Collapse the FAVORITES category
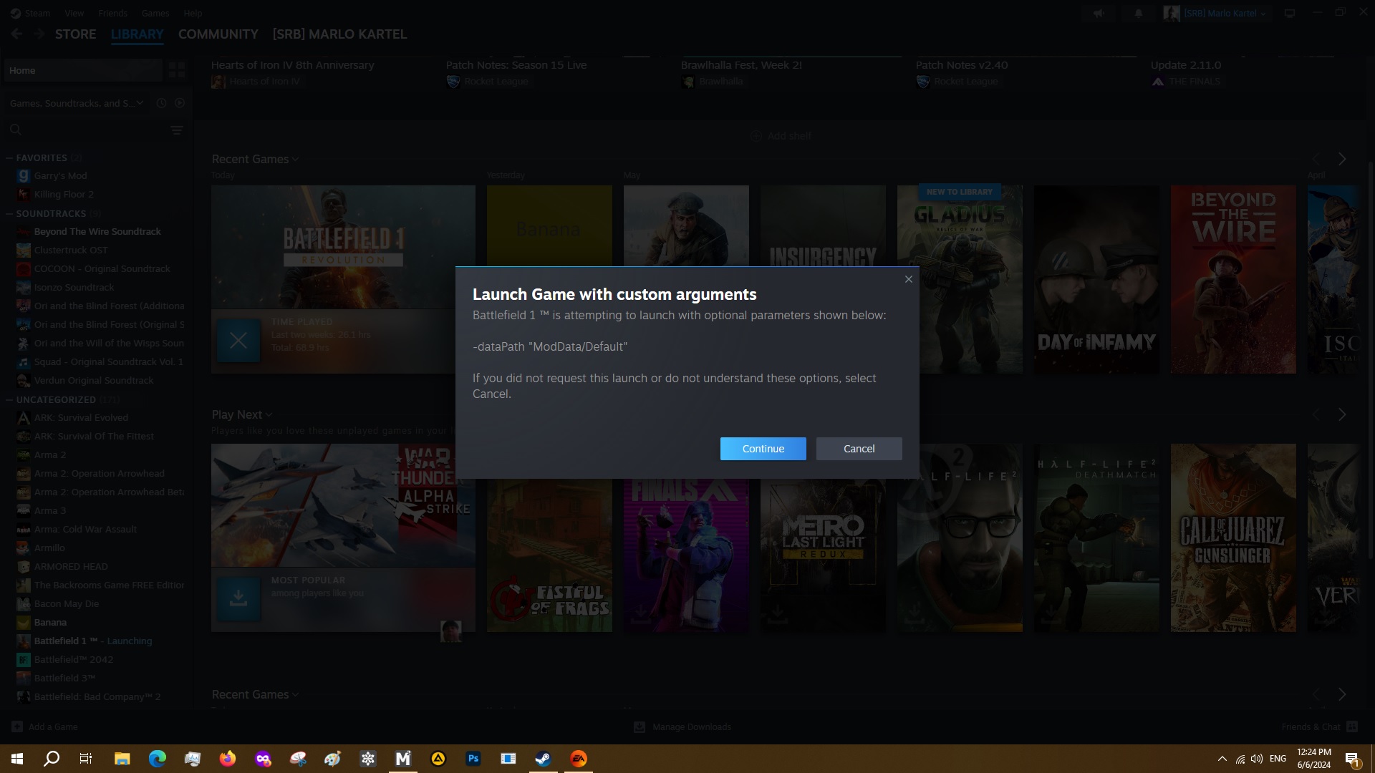Viewport: 1375px width, 773px height. pyautogui.click(x=9, y=158)
